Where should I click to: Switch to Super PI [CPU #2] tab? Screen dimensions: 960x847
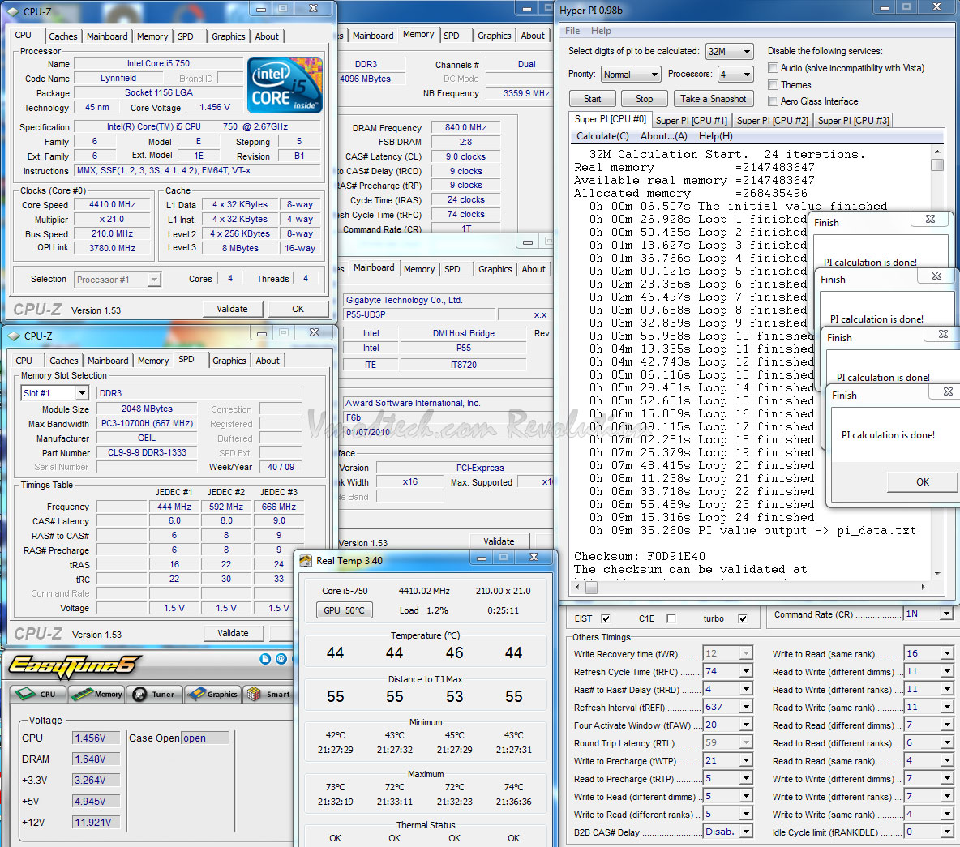point(772,120)
